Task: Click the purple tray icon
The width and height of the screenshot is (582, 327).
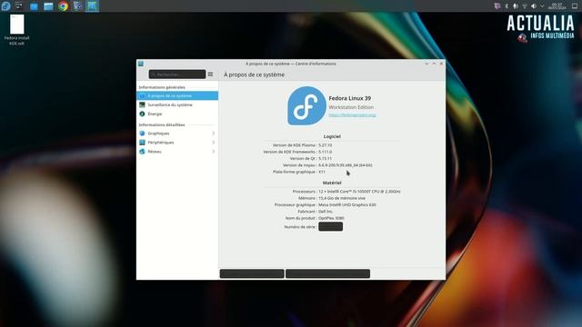Action: (497, 6)
